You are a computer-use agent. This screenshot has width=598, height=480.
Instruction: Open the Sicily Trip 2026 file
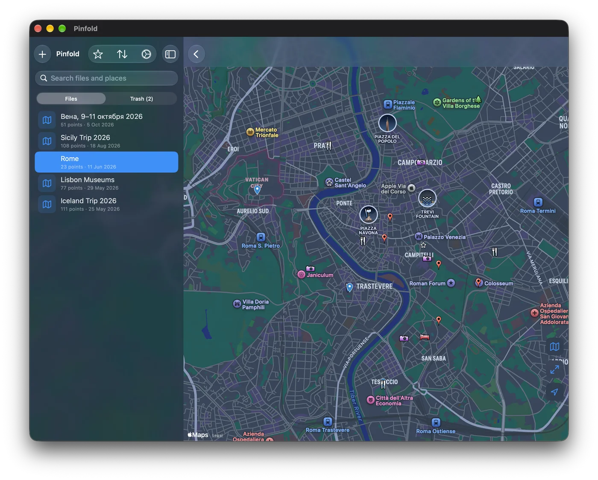coord(106,141)
